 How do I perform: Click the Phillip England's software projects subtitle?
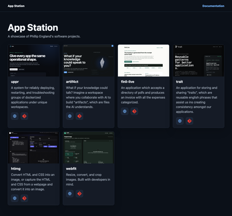tap(44, 36)
